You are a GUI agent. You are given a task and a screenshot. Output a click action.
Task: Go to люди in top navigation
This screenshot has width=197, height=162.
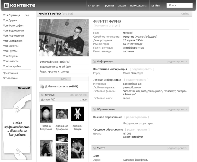(122, 6)
